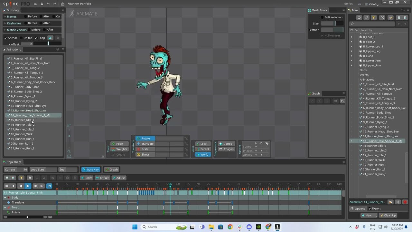This screenshot has width=412, height=232.
Task: Select the zoom magnifier icon below the viewport
Action: coord(69,151)
